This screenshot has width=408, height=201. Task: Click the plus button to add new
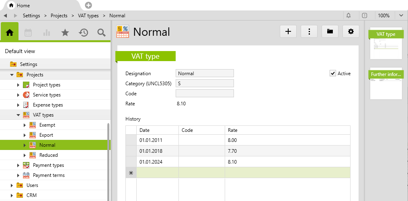tap(288, 31)
